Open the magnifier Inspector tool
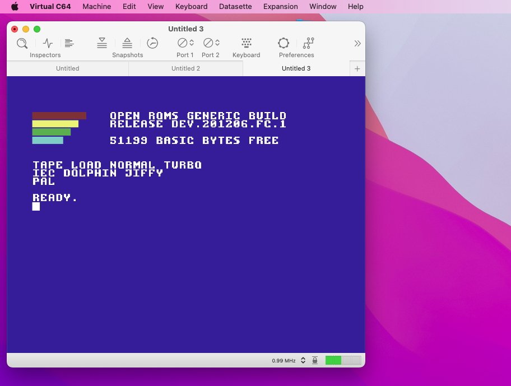 [22, 43]
